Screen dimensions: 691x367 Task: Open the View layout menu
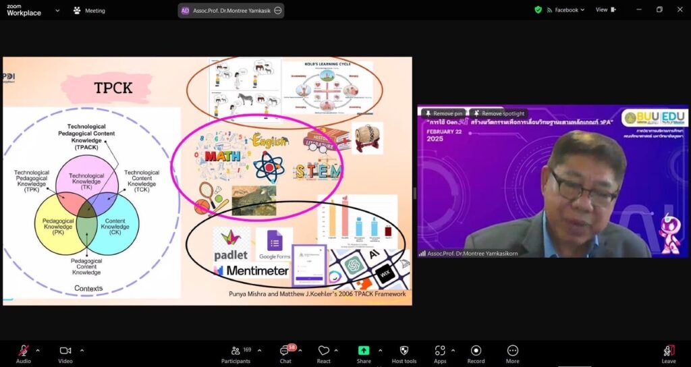605,10
